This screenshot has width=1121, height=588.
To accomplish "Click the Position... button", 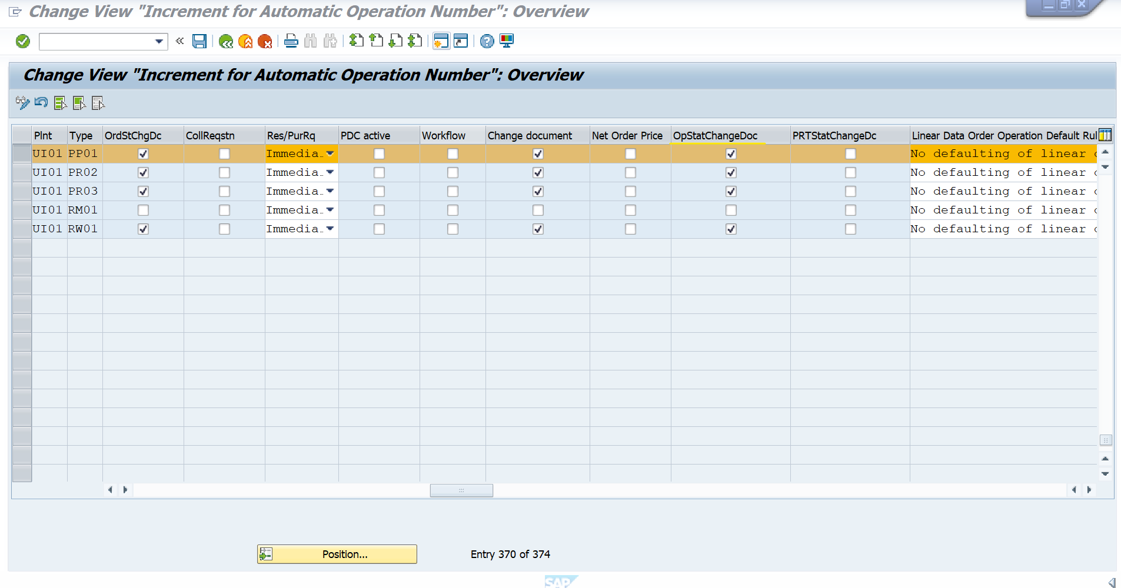I will (337, 554).
